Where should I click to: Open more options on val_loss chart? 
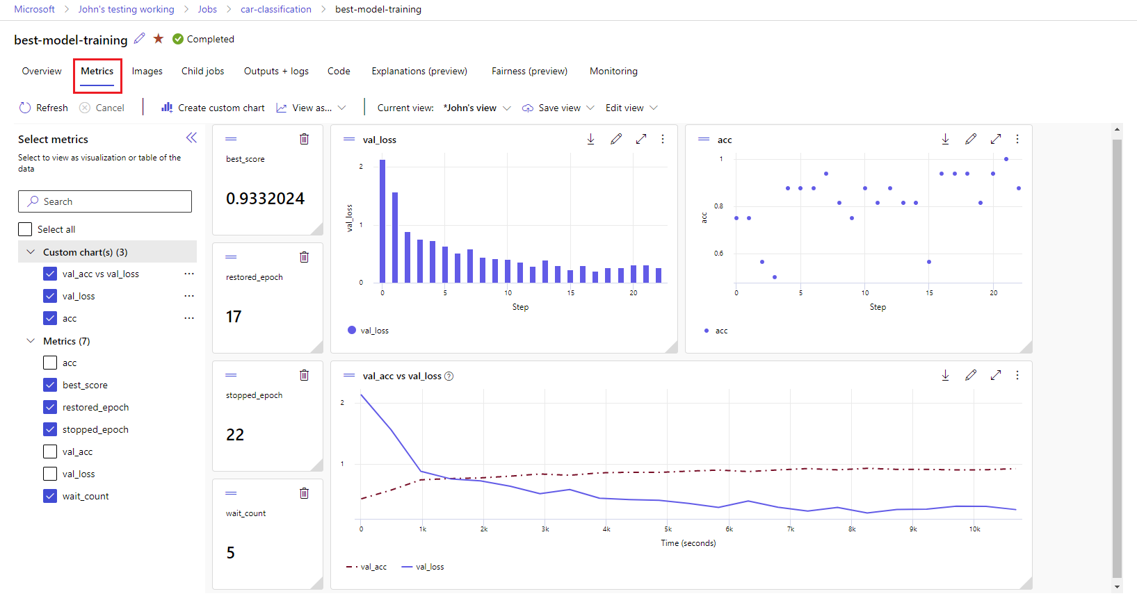[x=663, y=139]
